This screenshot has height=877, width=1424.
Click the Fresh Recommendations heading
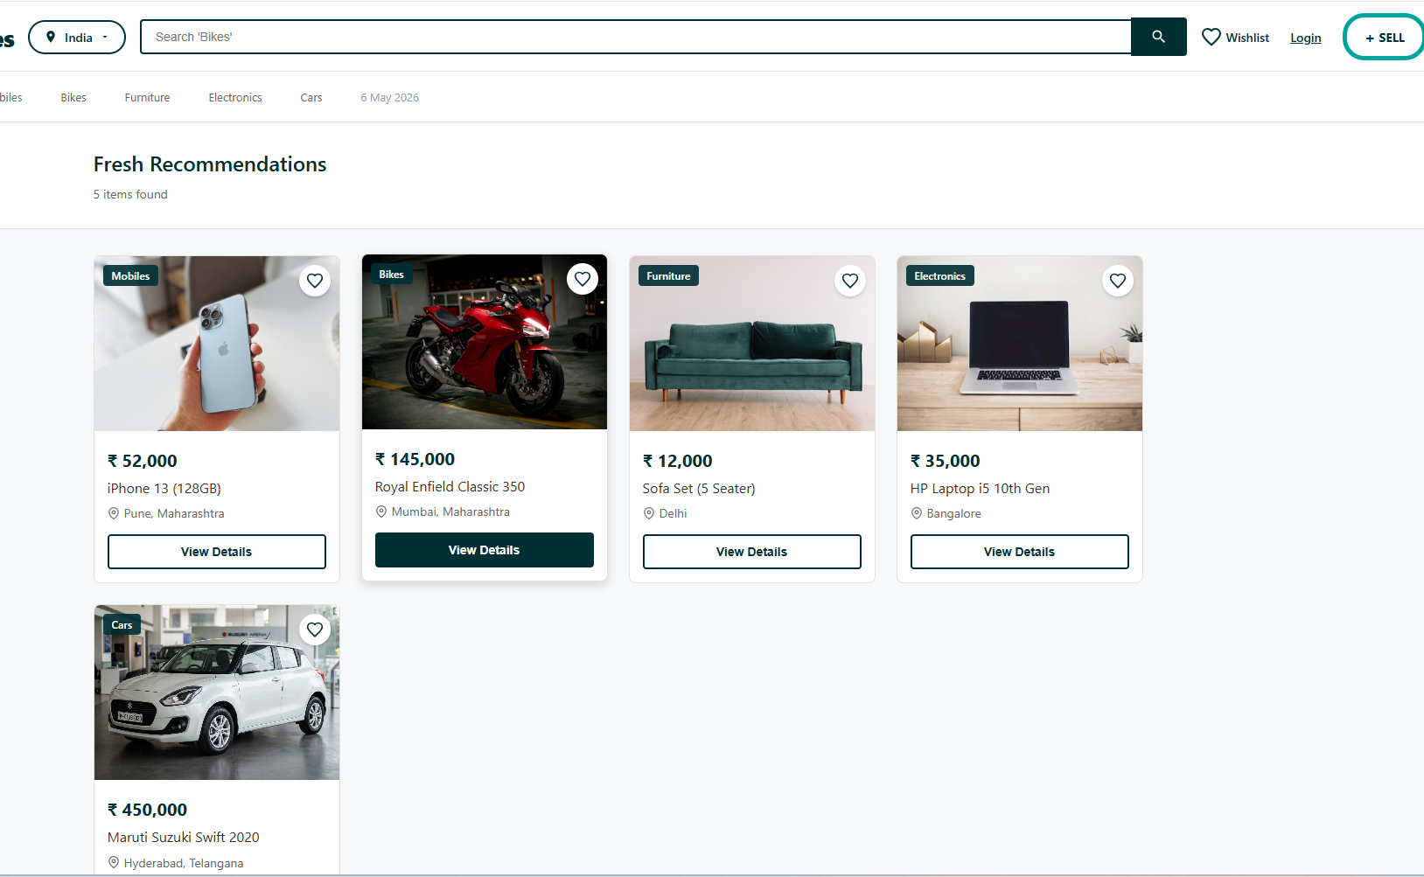(x=210, y=164)
